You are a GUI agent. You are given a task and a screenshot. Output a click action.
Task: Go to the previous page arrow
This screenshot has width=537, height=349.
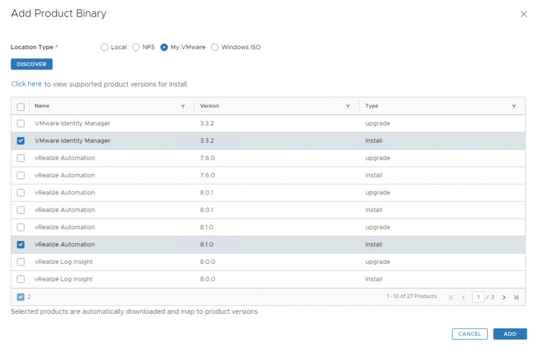click(464, 297)
